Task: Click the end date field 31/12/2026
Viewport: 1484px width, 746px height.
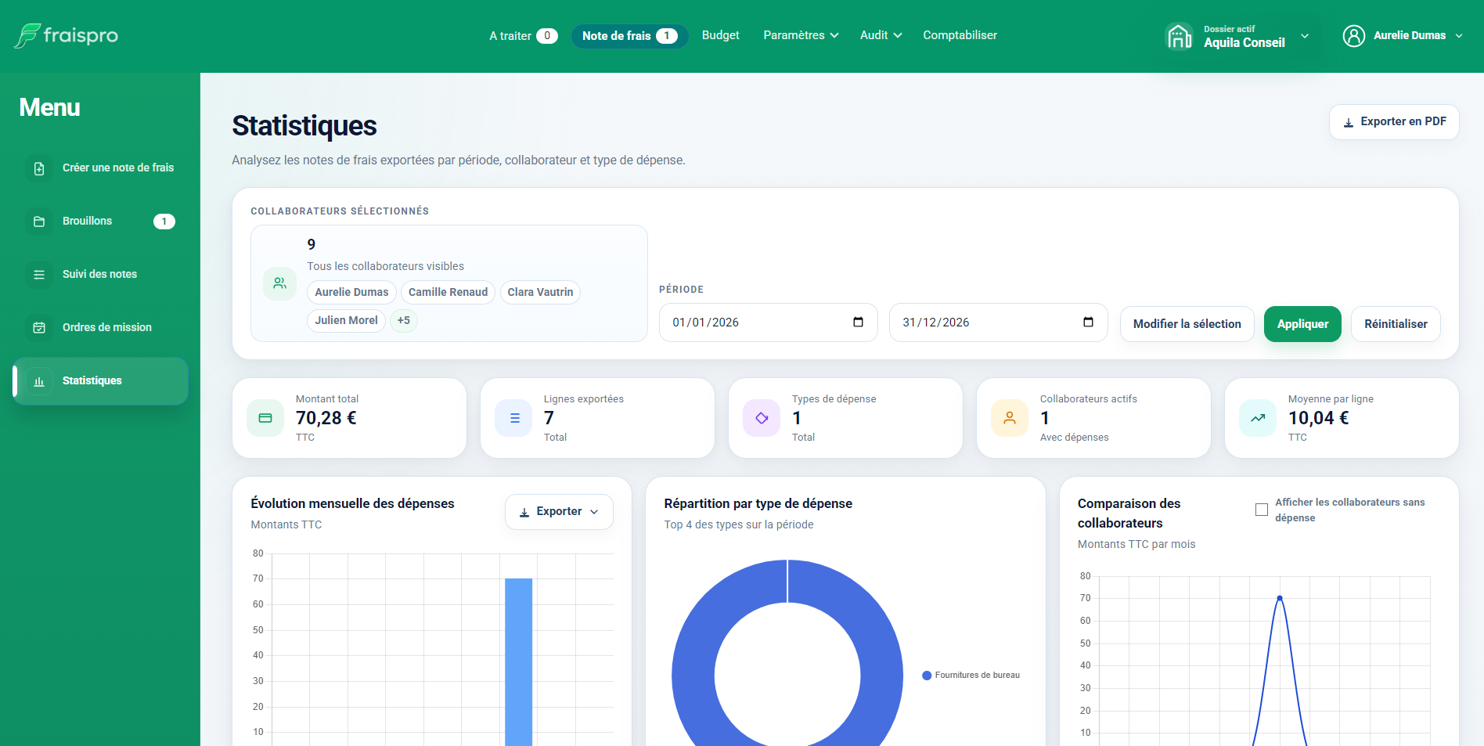Action: 998,323
